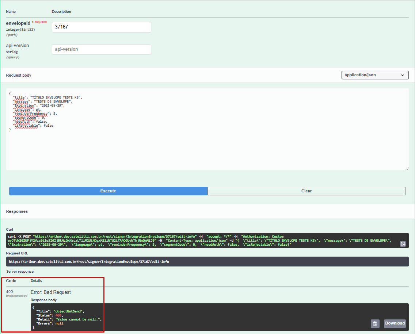Viewport: 415px width, 334px height.
Task: Select the Request URL text block
Action: (x=89, y=262)
